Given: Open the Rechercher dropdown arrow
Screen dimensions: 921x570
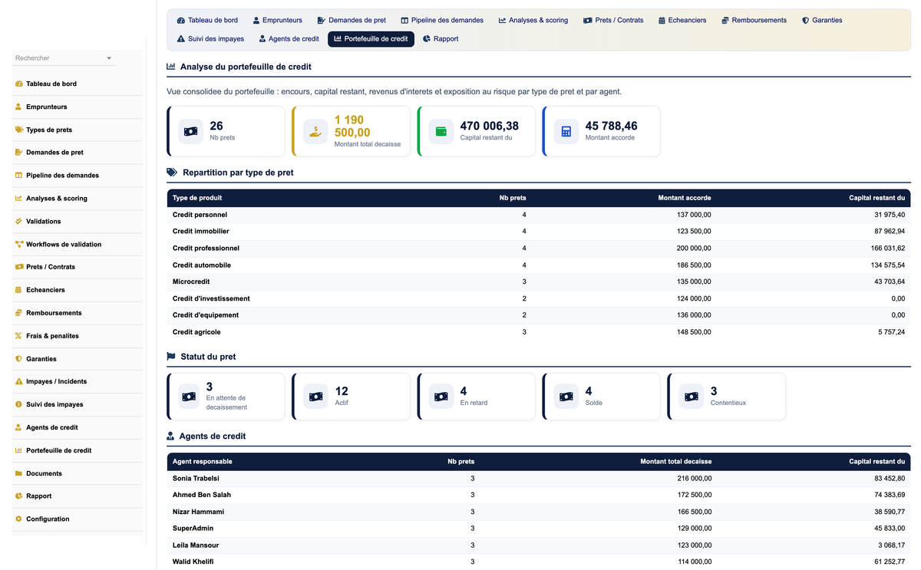Looking at the screenshot, I should click(x=109, y=58).
